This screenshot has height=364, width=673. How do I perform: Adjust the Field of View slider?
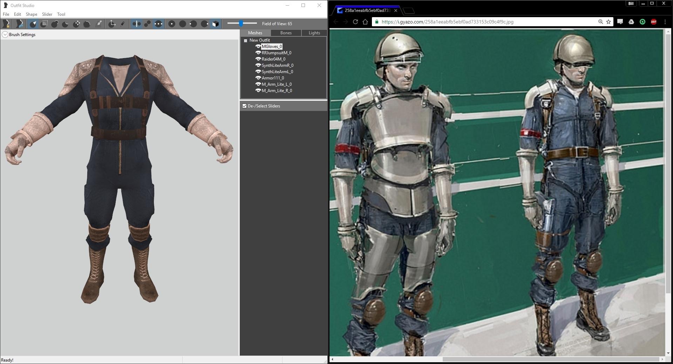241,23
